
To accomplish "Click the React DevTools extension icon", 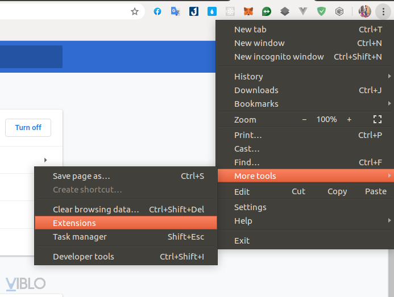I will (230, 11).
